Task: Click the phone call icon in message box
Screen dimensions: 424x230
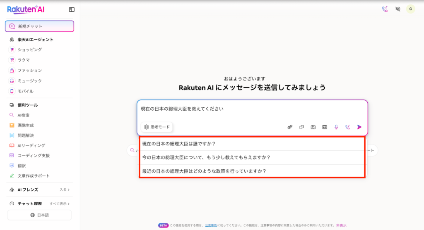Action: tap(347, 127)
